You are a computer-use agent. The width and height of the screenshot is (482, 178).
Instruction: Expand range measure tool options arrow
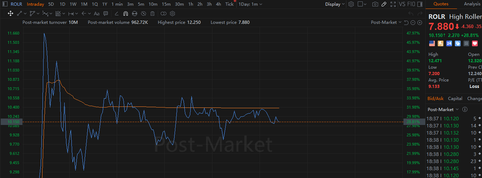76,14
